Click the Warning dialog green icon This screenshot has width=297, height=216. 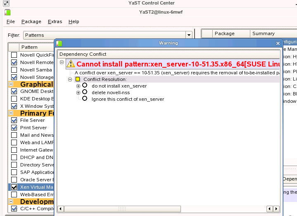[59, 43]
